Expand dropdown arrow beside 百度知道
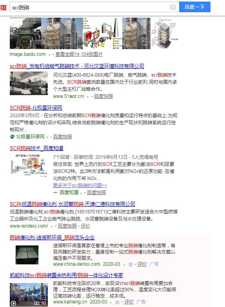225x307 pixels. click(81, 193)
